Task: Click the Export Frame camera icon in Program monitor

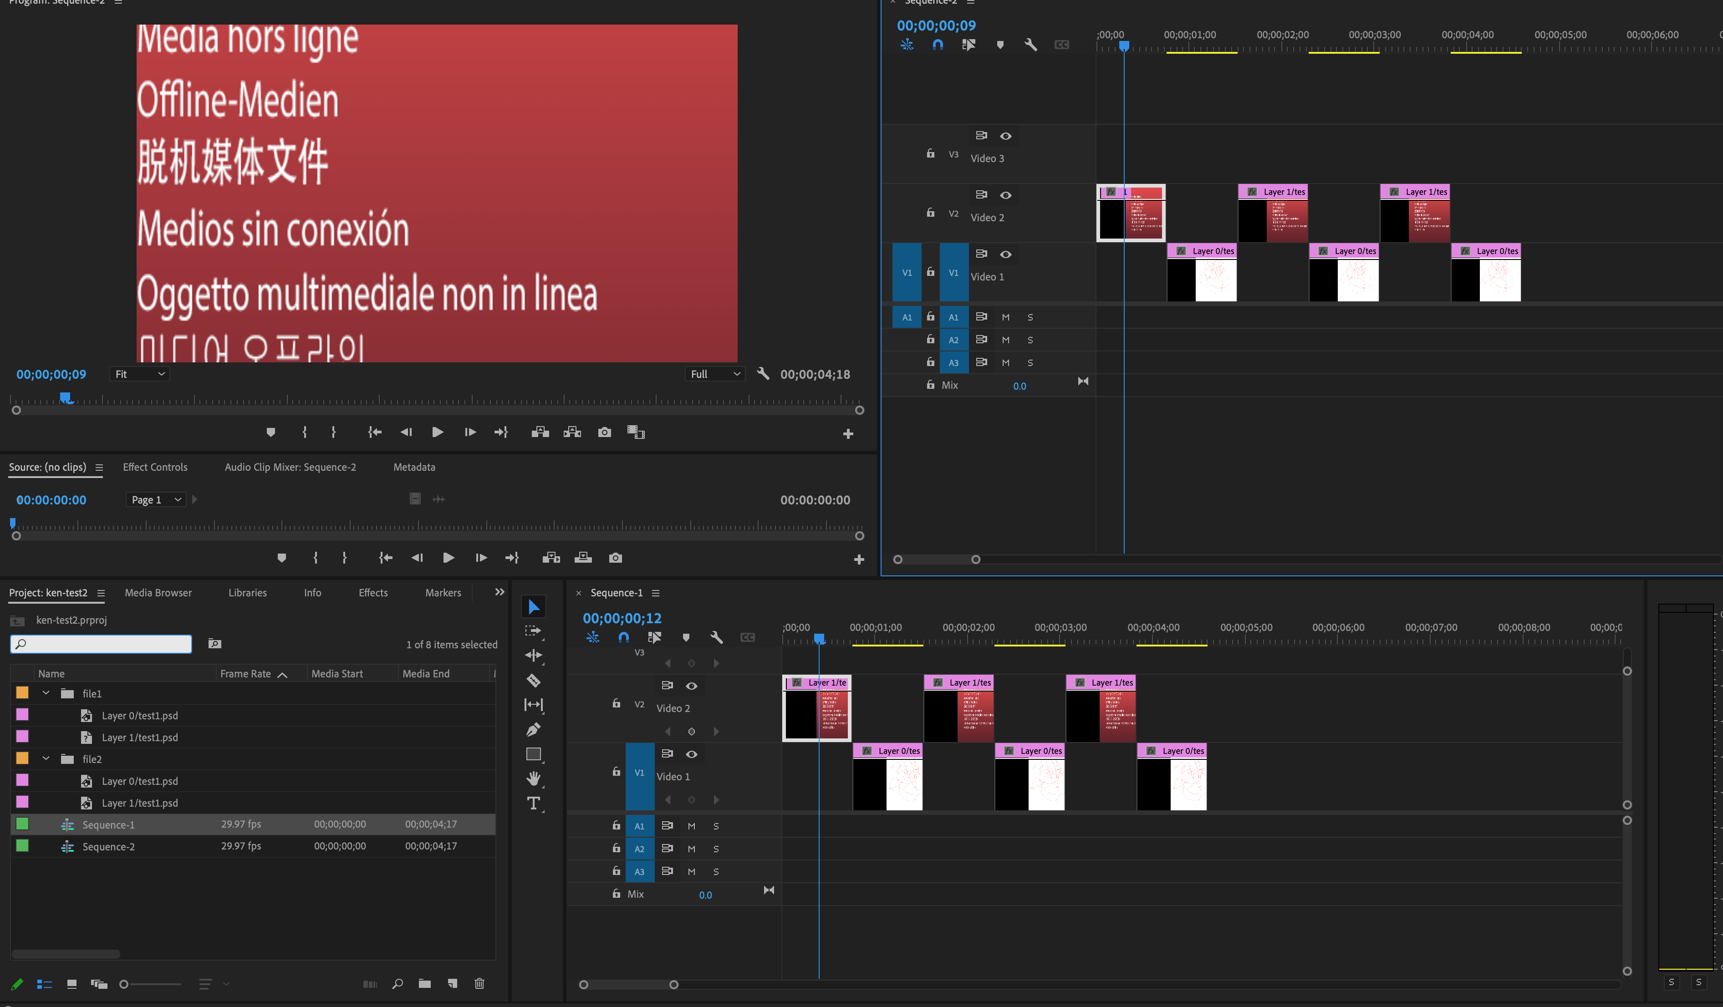Action: (x=604, y=432)
